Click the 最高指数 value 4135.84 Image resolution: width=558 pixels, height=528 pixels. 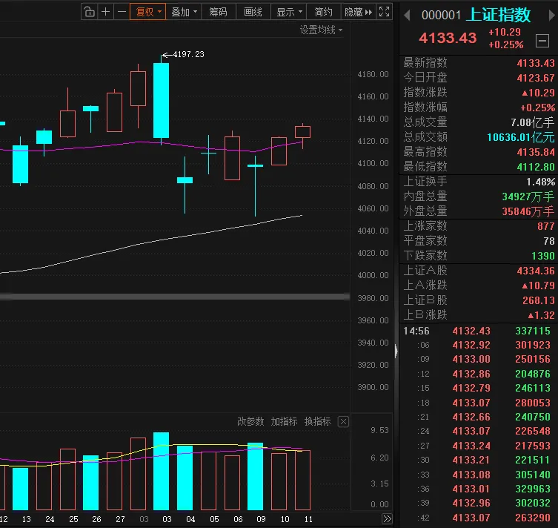[536, 152]
